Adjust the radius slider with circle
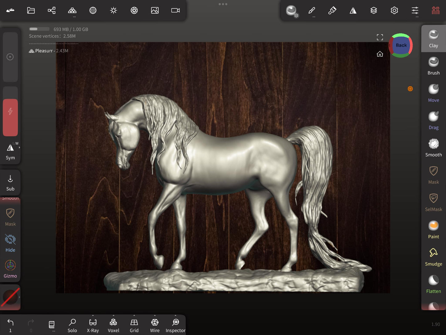Image resolution: width=446 pixels, height=335 pixels. click(x=10, y=57)
